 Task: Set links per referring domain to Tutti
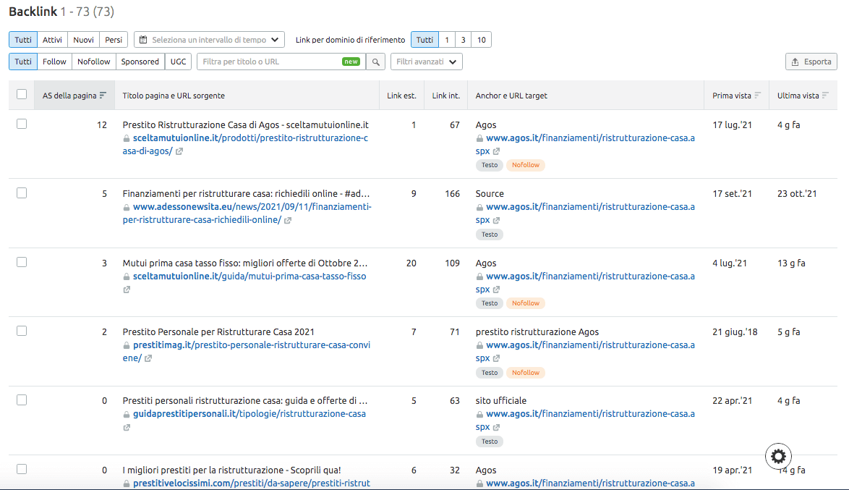[425, 40]
